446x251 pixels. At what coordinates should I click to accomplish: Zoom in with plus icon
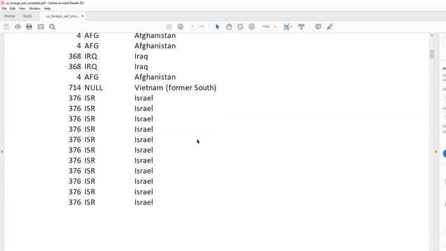point(252,26)
